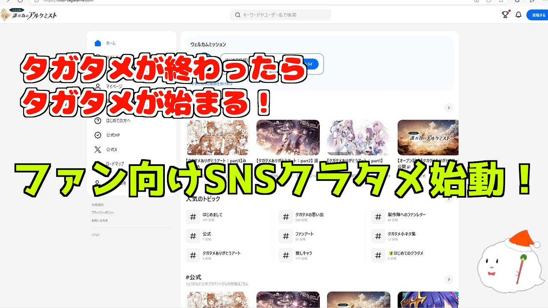Open the 利用規約 link
Screen dimensions: 548x308
coord(97,205)
